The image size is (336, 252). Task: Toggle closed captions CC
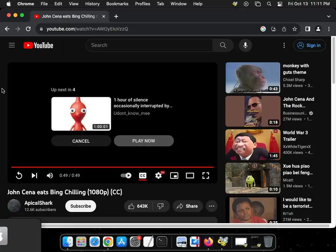143,176
